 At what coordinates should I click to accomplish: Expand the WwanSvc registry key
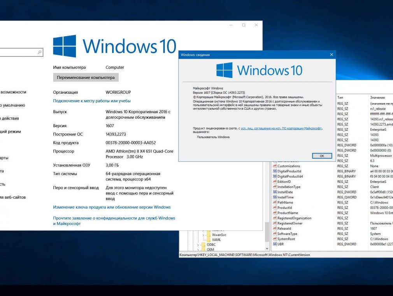click(203, 235)
